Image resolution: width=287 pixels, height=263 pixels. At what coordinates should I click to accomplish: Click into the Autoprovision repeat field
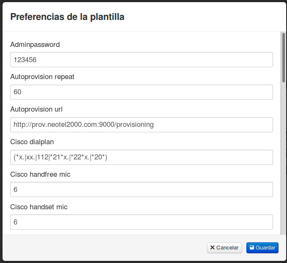141,92
